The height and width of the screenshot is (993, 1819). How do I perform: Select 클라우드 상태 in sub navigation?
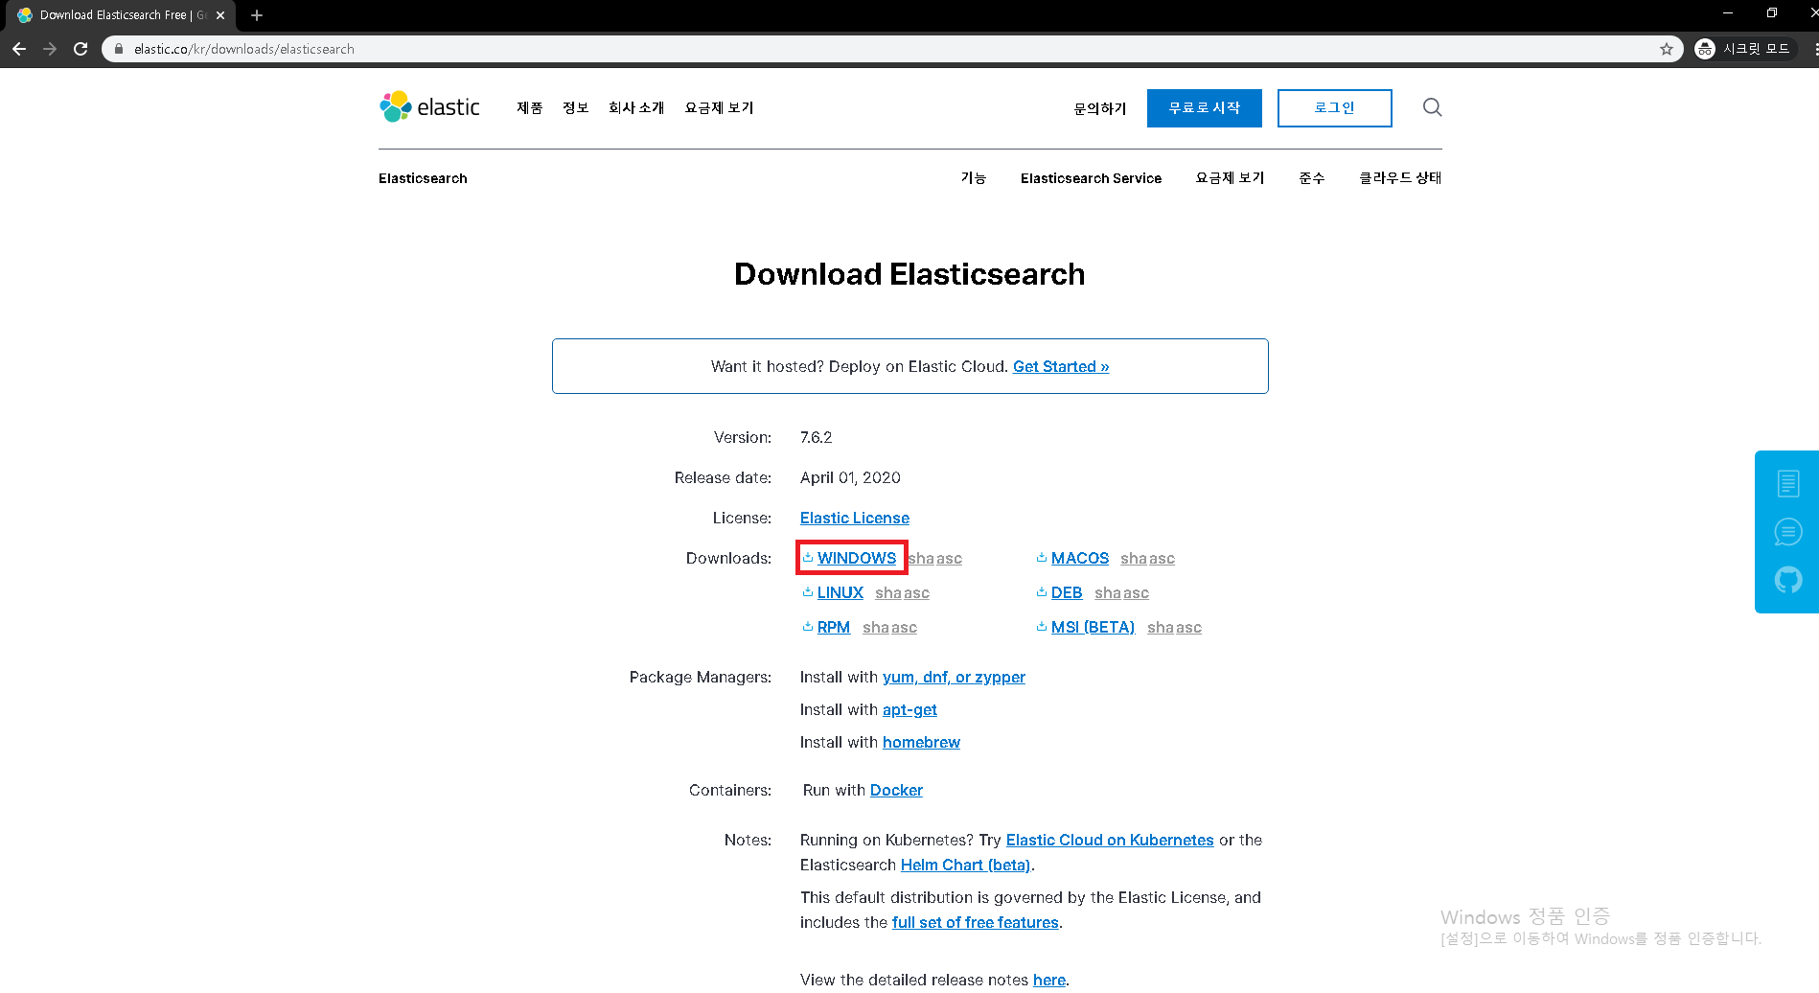click(1400, 178)
